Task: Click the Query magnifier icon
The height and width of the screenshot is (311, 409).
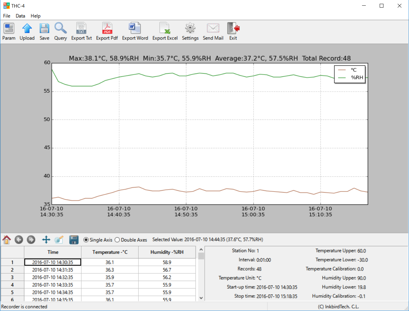Action: pyautogui.click(x=60, y=28)
